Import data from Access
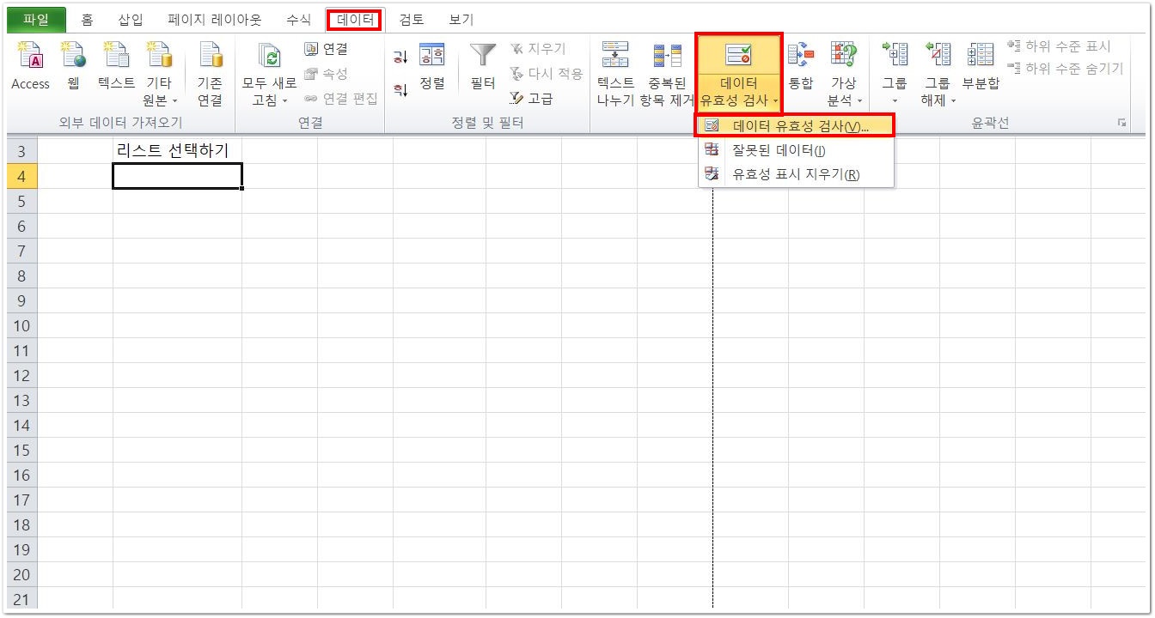 pyautogui.click(x=30, y=67)
